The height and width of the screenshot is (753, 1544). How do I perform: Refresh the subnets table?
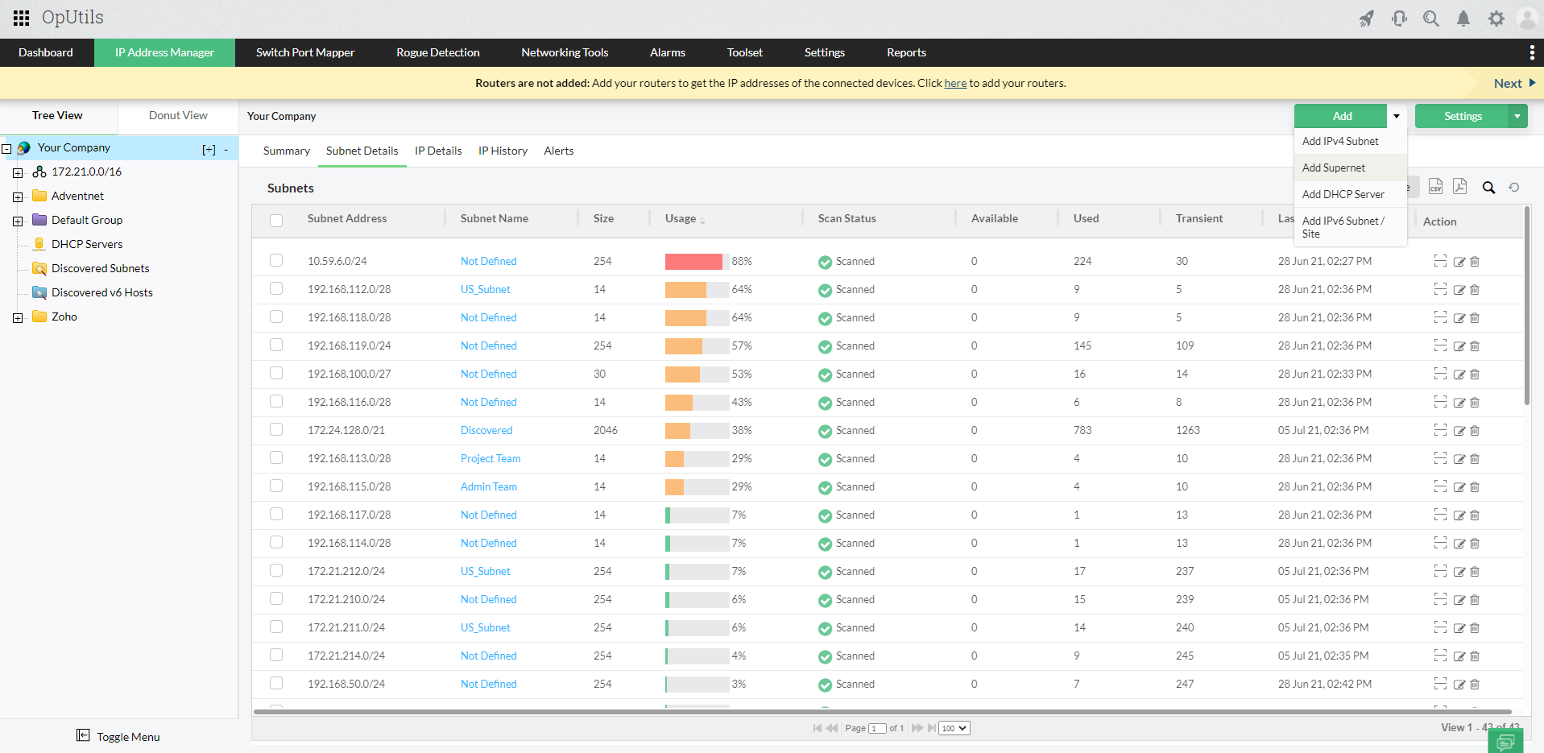(1514, 187)
